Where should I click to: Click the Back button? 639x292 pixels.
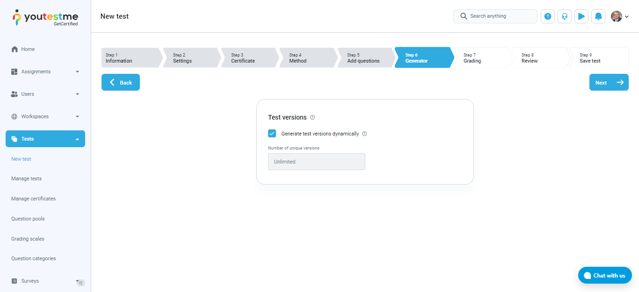[x=121, y=82]
